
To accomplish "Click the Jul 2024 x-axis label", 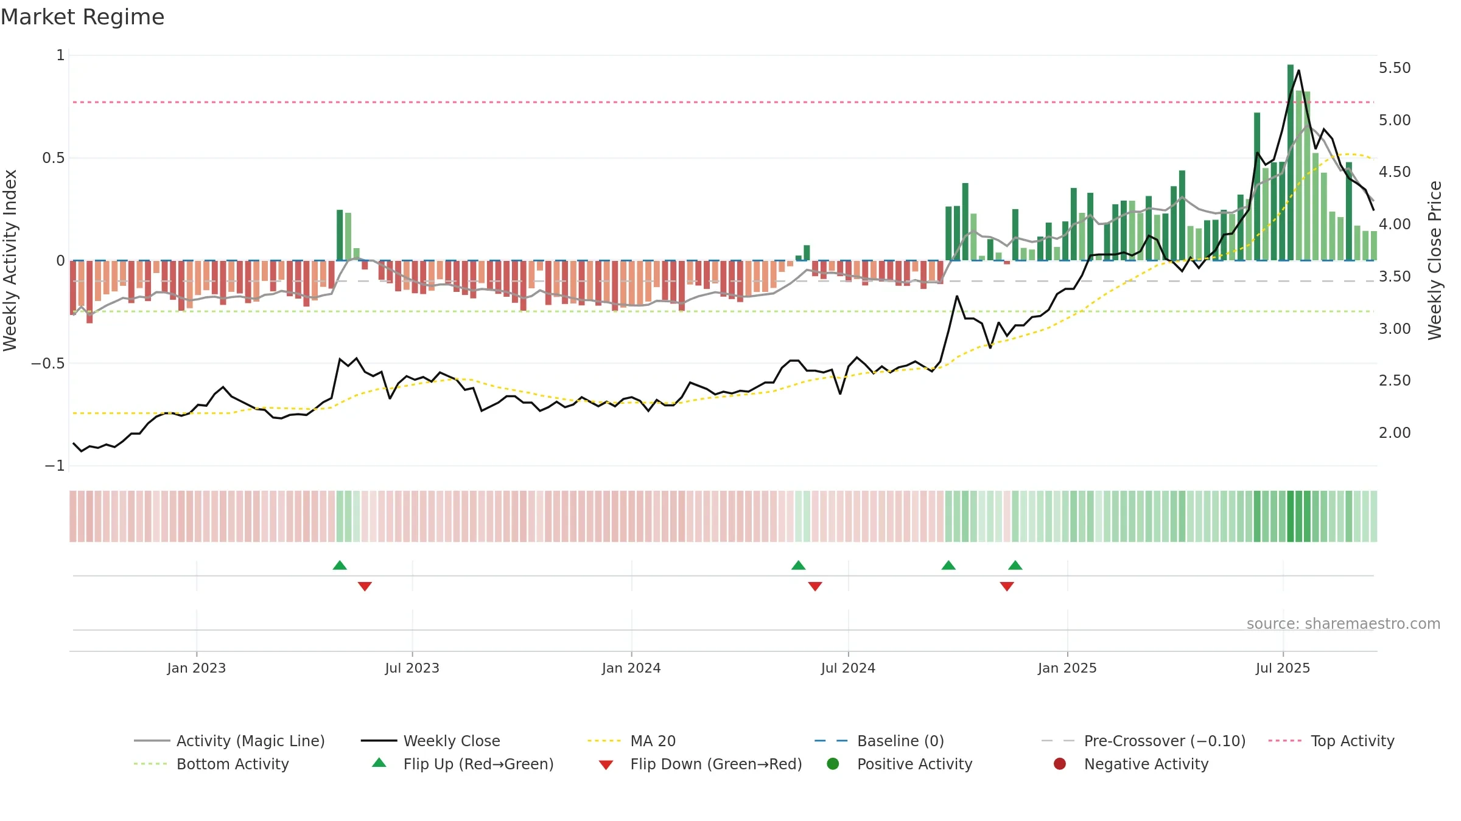I will (x=848, y=668).
